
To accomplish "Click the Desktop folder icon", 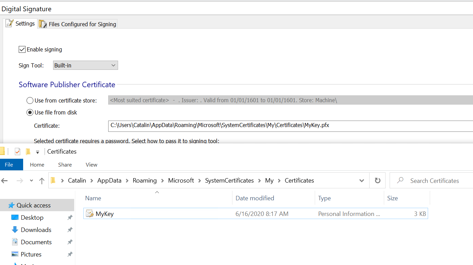I will [x=15, y=217].
